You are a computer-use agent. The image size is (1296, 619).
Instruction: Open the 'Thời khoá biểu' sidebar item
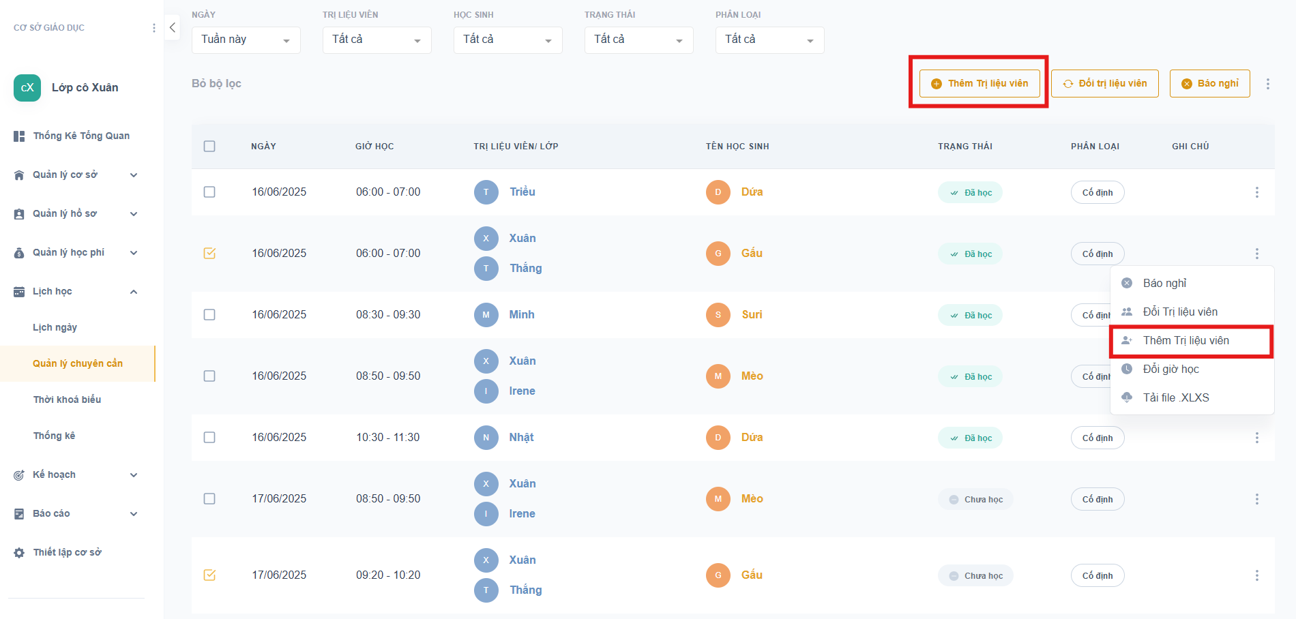[x=67, y=399]
